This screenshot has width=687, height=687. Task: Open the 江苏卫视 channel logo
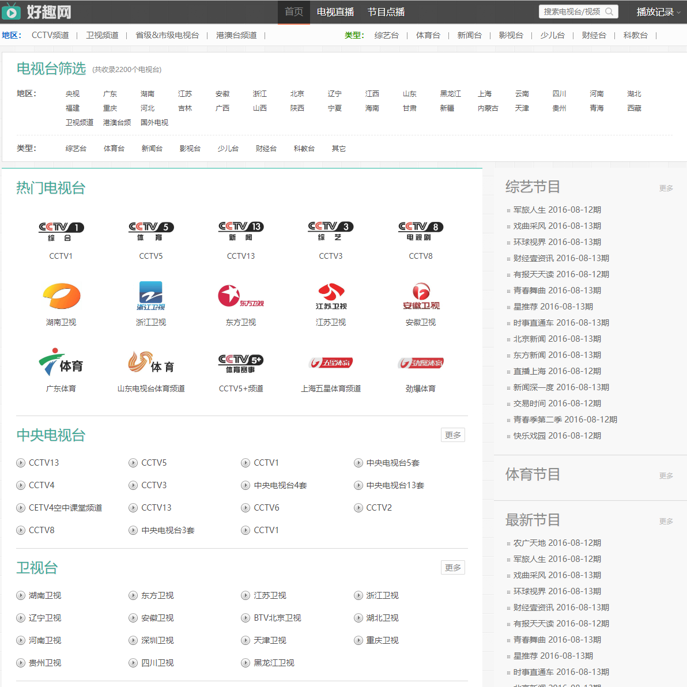[x=331, y=297]
